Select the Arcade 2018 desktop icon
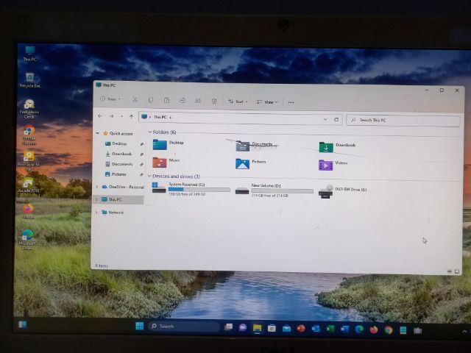The width and height of the screenshot is (471, 353). point(29,185)
